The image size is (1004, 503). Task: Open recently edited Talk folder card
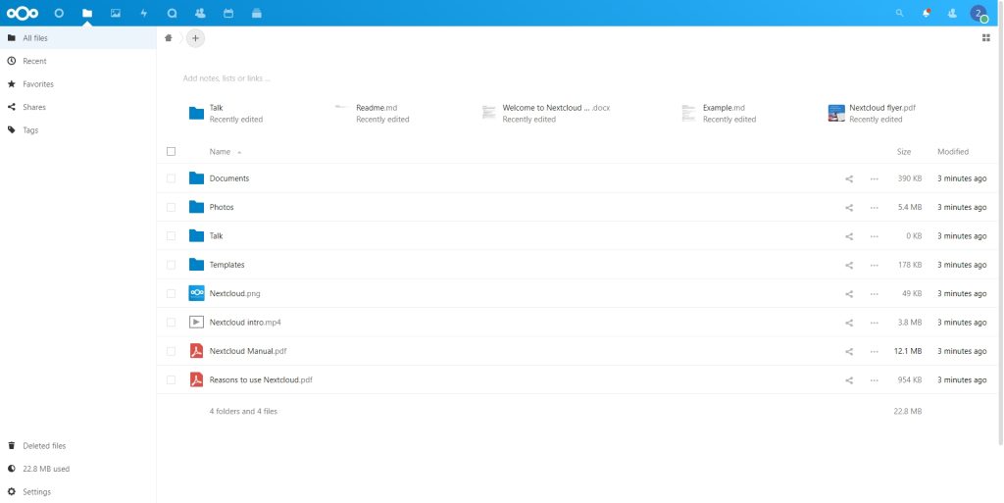(226, 114)
